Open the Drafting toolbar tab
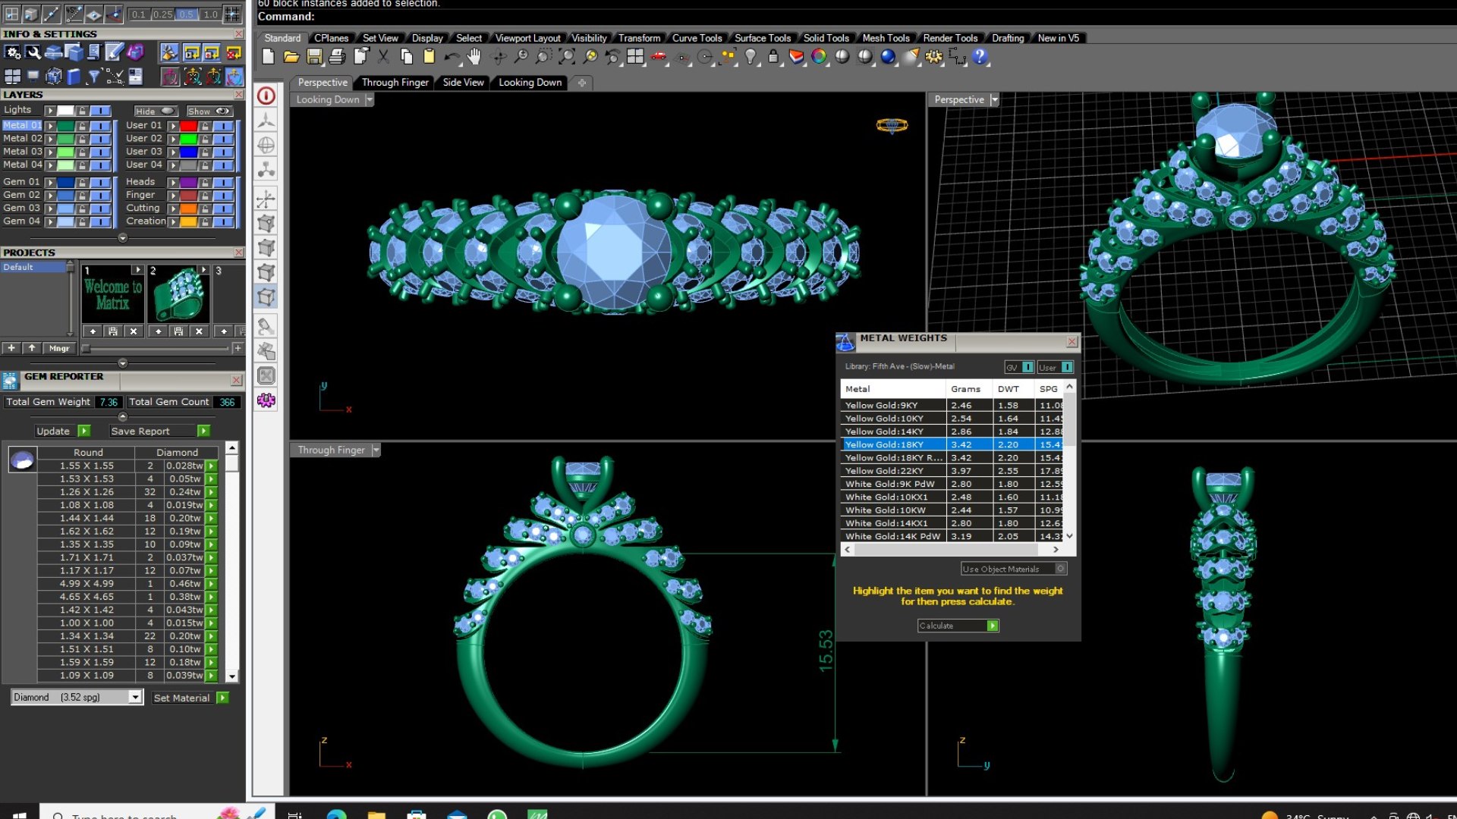This screenshot has width=1457, height=819. point(1008,38)
